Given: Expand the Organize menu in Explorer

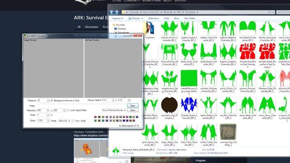Looking at the screenshot, I should coord(117,18).
